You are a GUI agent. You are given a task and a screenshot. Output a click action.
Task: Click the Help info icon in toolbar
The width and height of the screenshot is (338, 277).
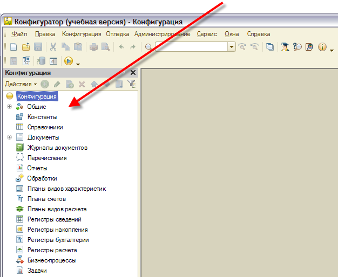(322, 47)
